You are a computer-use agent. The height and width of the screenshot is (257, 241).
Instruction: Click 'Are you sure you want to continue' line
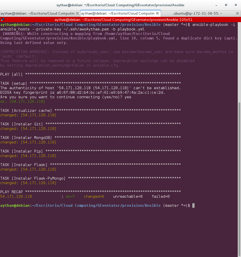(66, 97)
